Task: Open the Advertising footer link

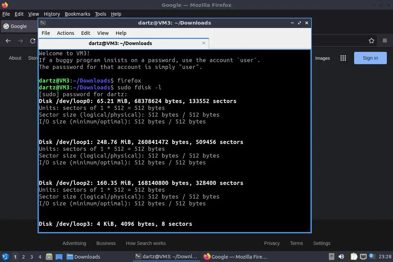Action: pyautogui.click(x=74, y=243)
